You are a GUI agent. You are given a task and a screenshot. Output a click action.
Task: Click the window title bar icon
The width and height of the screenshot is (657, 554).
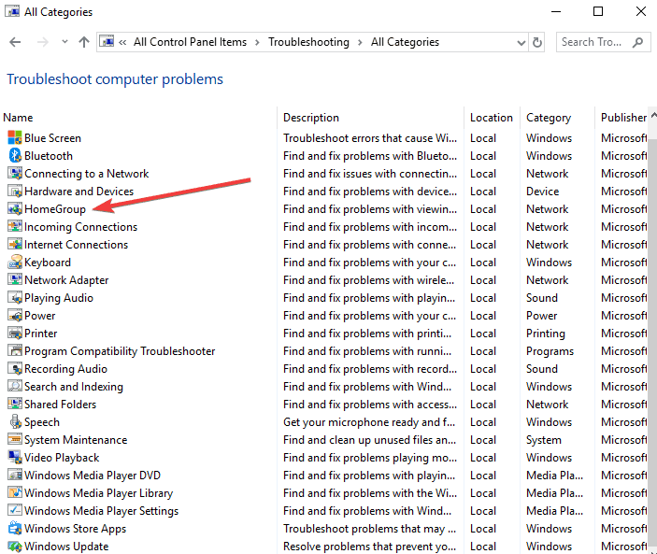click(12, 11)
